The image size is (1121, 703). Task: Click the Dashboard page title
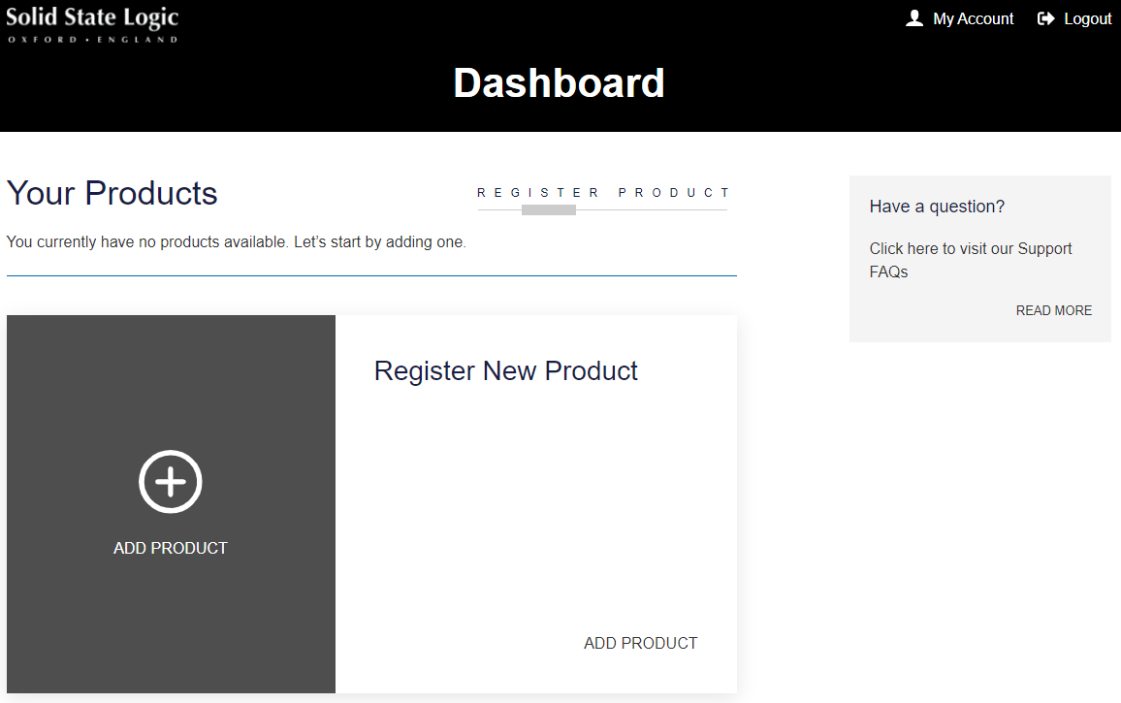[559, 83]
